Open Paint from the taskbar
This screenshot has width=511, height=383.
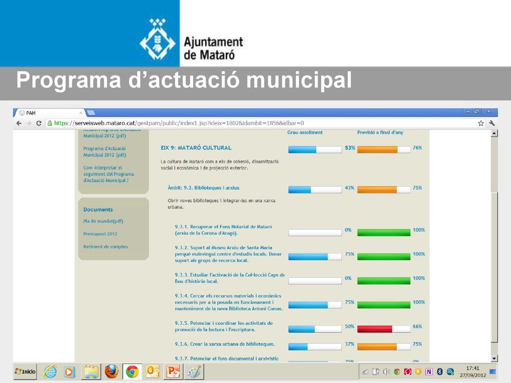pos(194,372)
